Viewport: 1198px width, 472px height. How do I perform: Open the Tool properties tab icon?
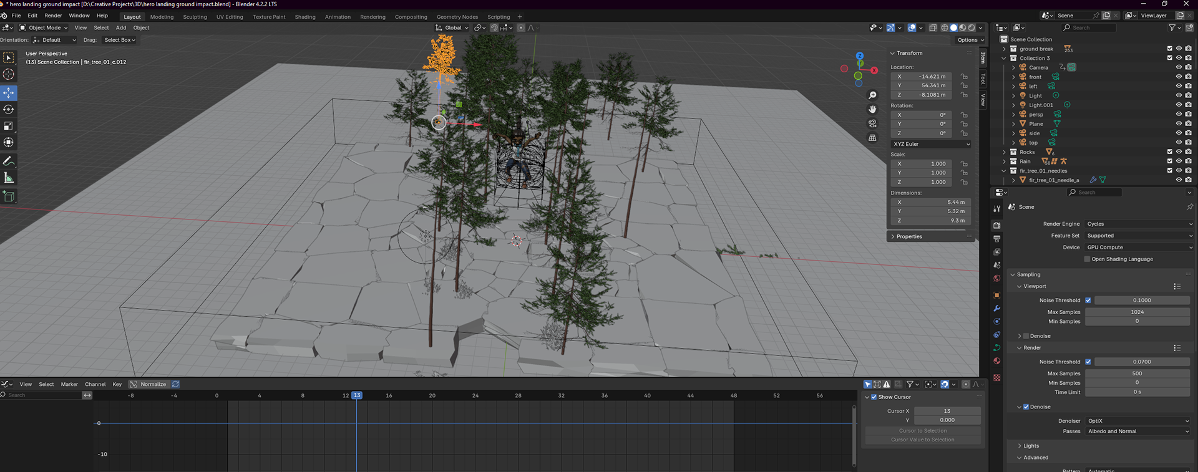(996, 209)
